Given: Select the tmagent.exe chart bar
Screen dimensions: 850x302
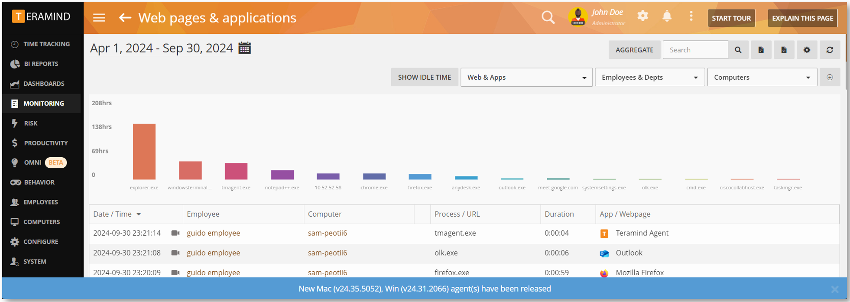Looking at the screenshot, I should pyautogui.click(x=236, y=171).
